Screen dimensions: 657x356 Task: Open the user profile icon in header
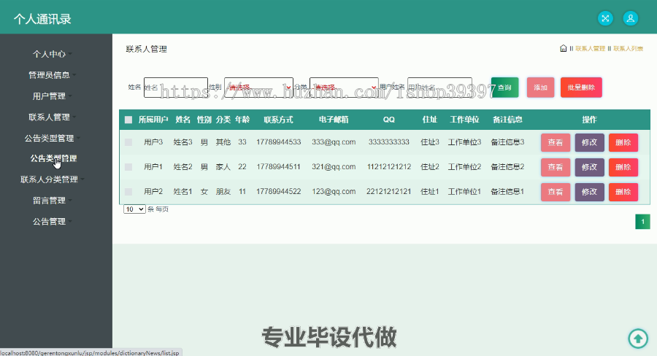pos(630,18)
